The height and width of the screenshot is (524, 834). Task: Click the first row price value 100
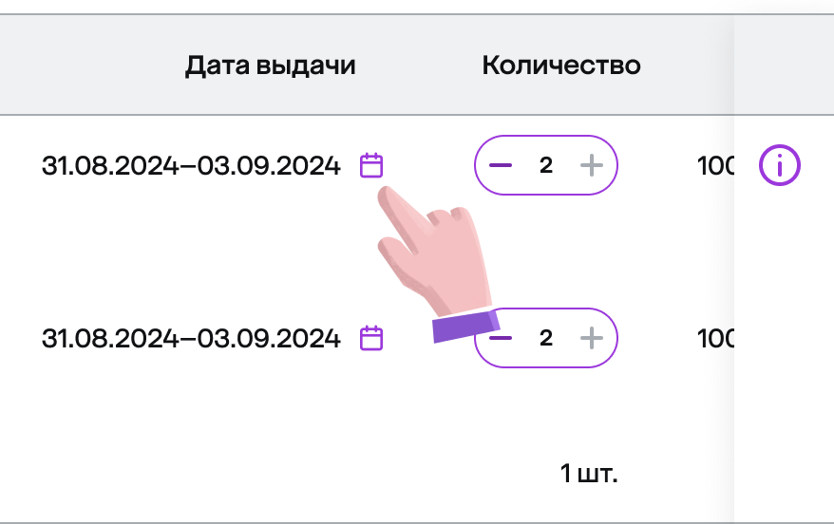(716, 166)
